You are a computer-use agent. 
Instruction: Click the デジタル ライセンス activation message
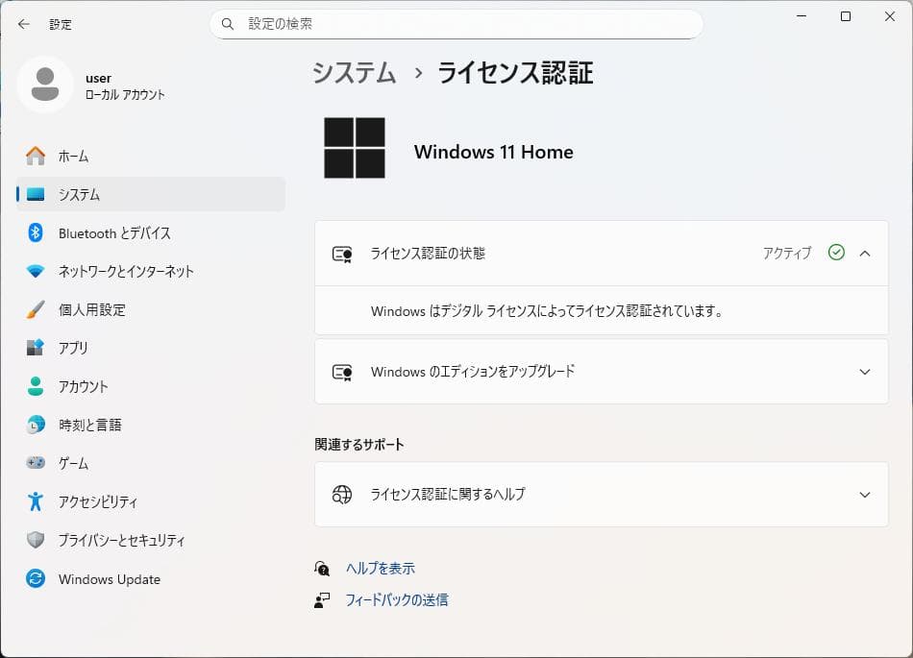[547, 310]
